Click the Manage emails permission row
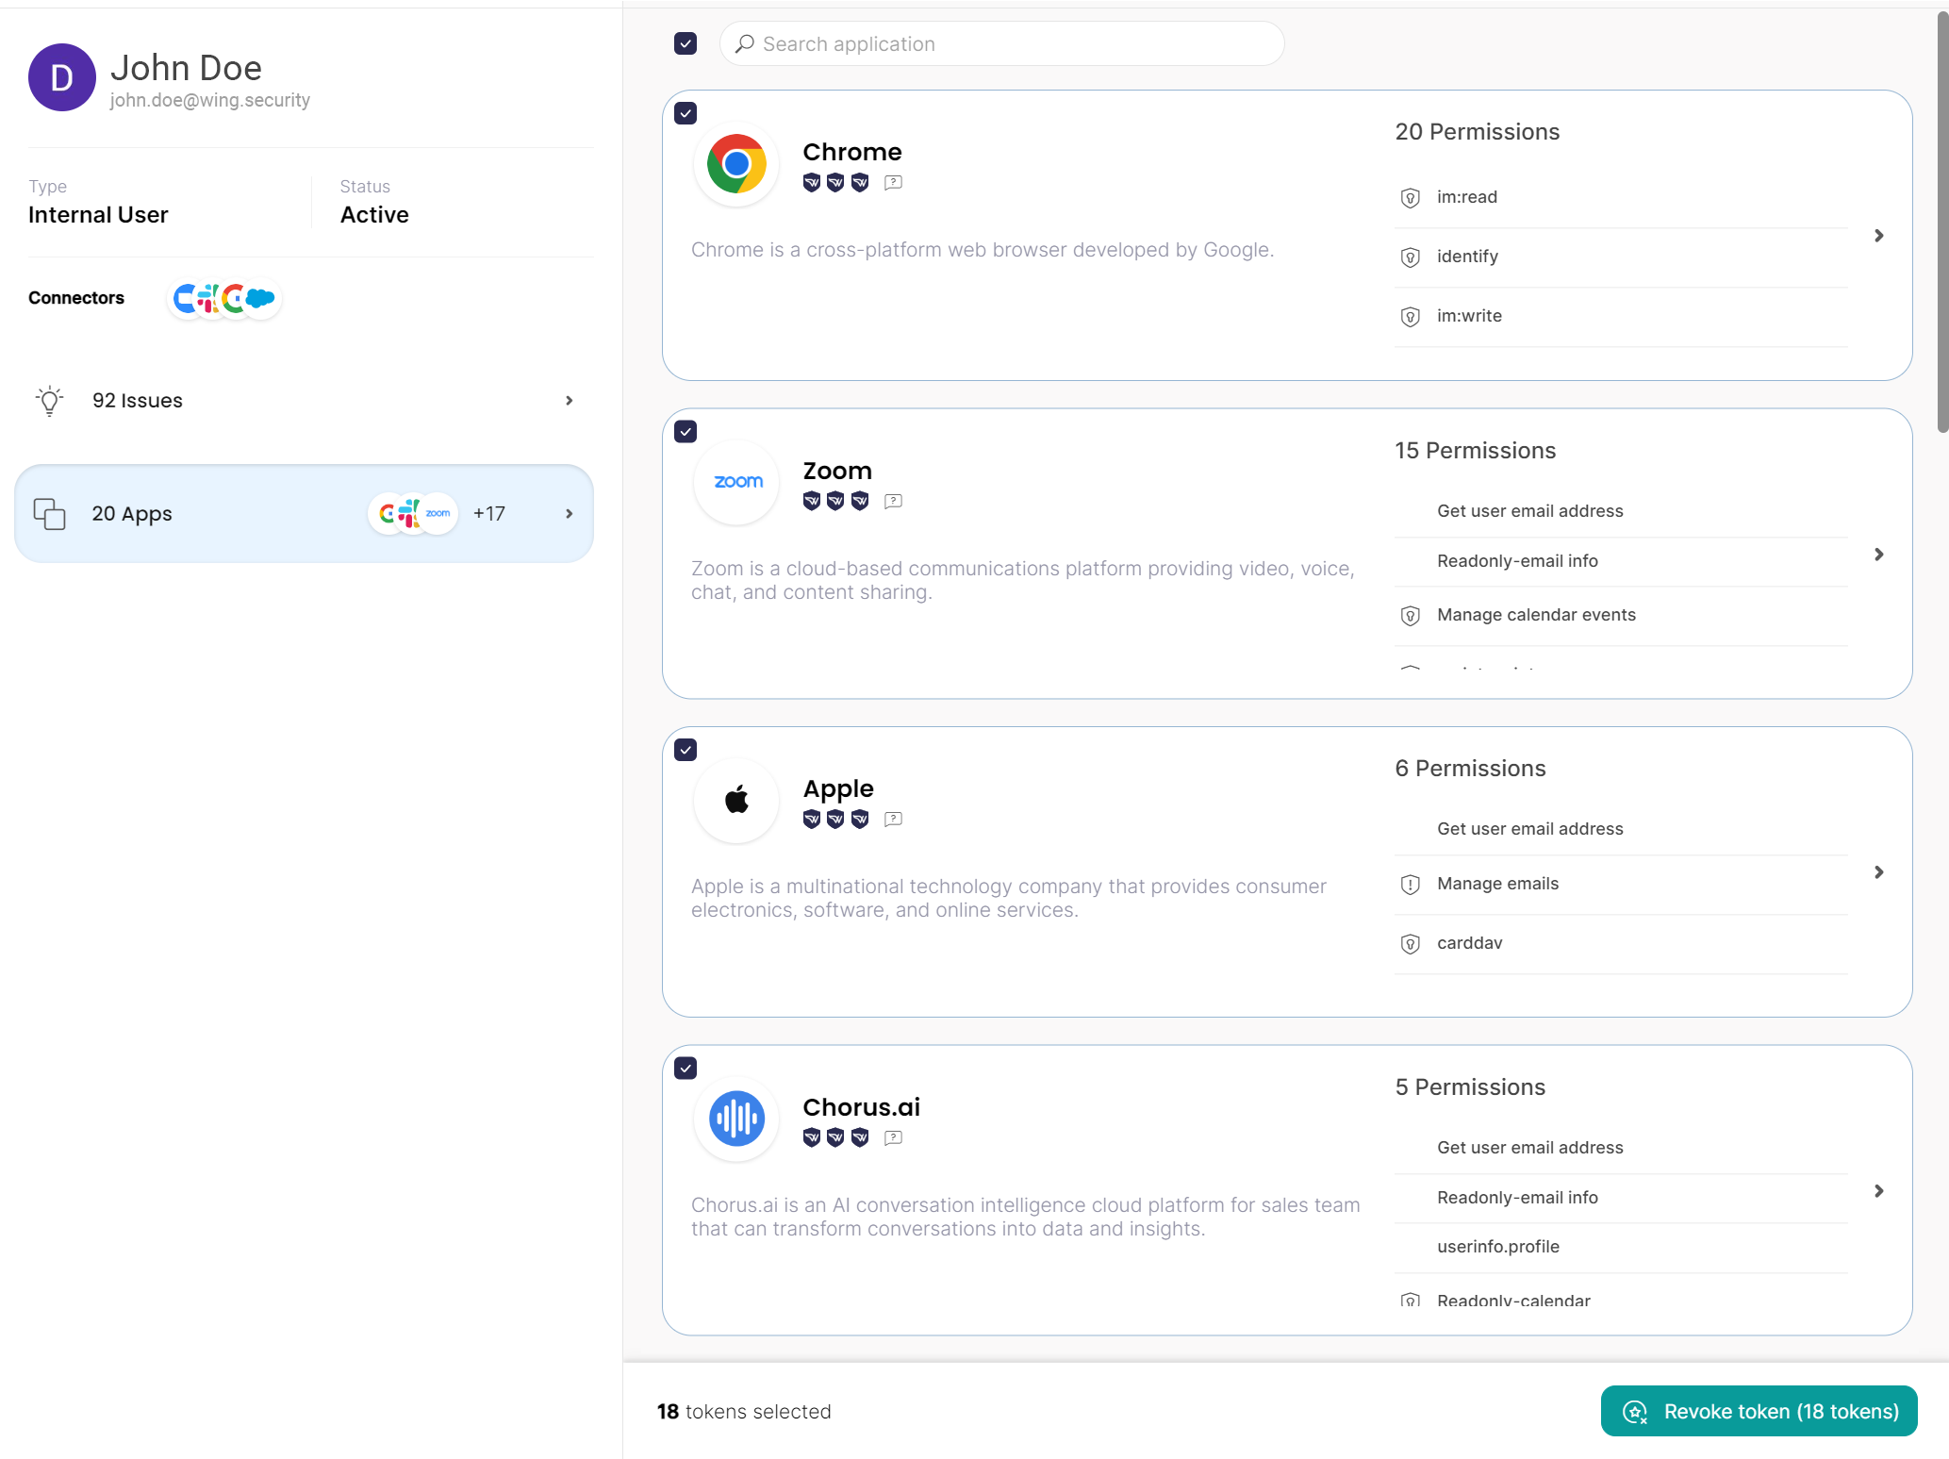 coord(1621,885)
